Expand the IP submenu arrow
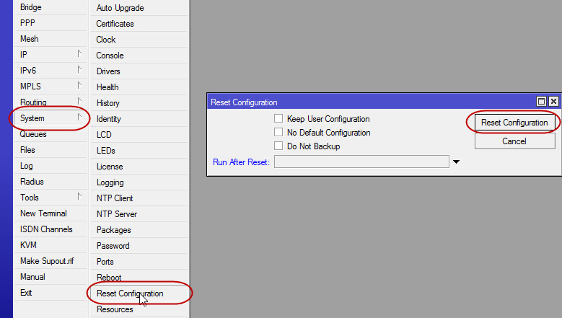 [x=79, y=53]
